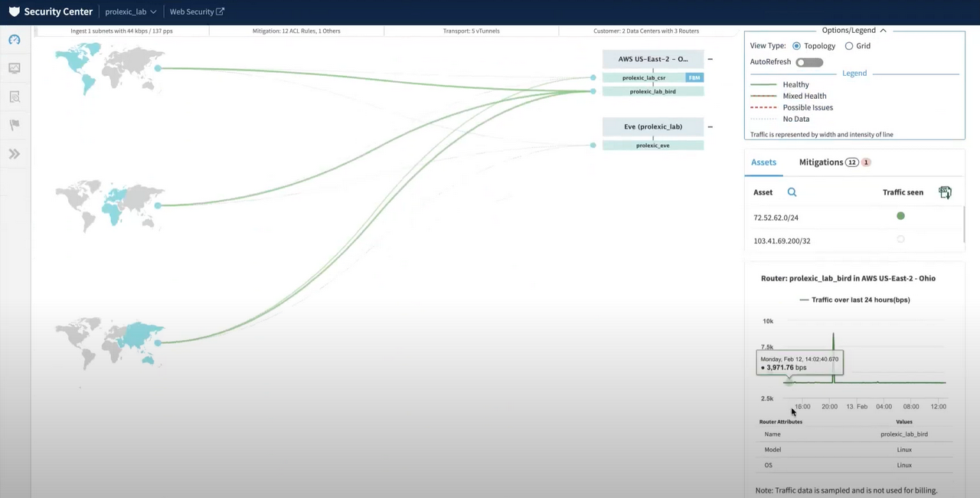The image size is (980, 498).
Task: Open the monitoring chart icon in the sidebar
Action: [x=14, y=67]
